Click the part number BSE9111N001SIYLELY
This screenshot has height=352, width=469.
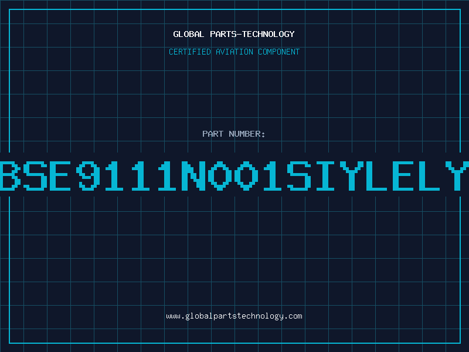235,175
